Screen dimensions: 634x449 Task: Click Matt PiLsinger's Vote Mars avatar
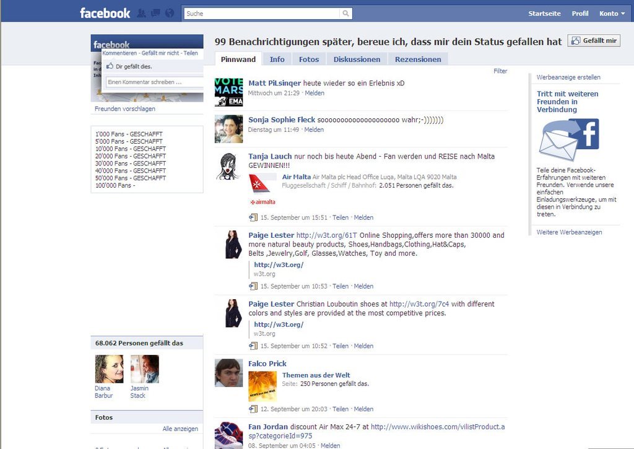coord(229,92)
